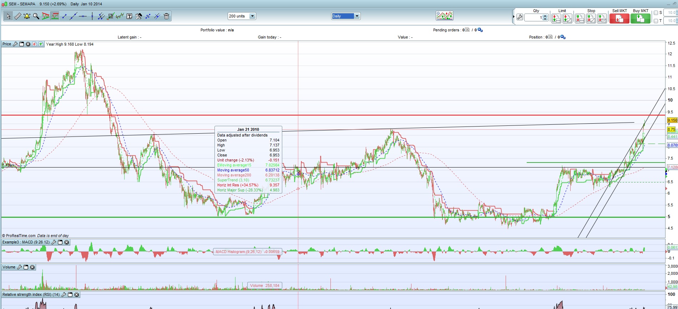Open MACD indicator wrench settings
The height and width of the screenshot is (309, 678).
(54, 242)
